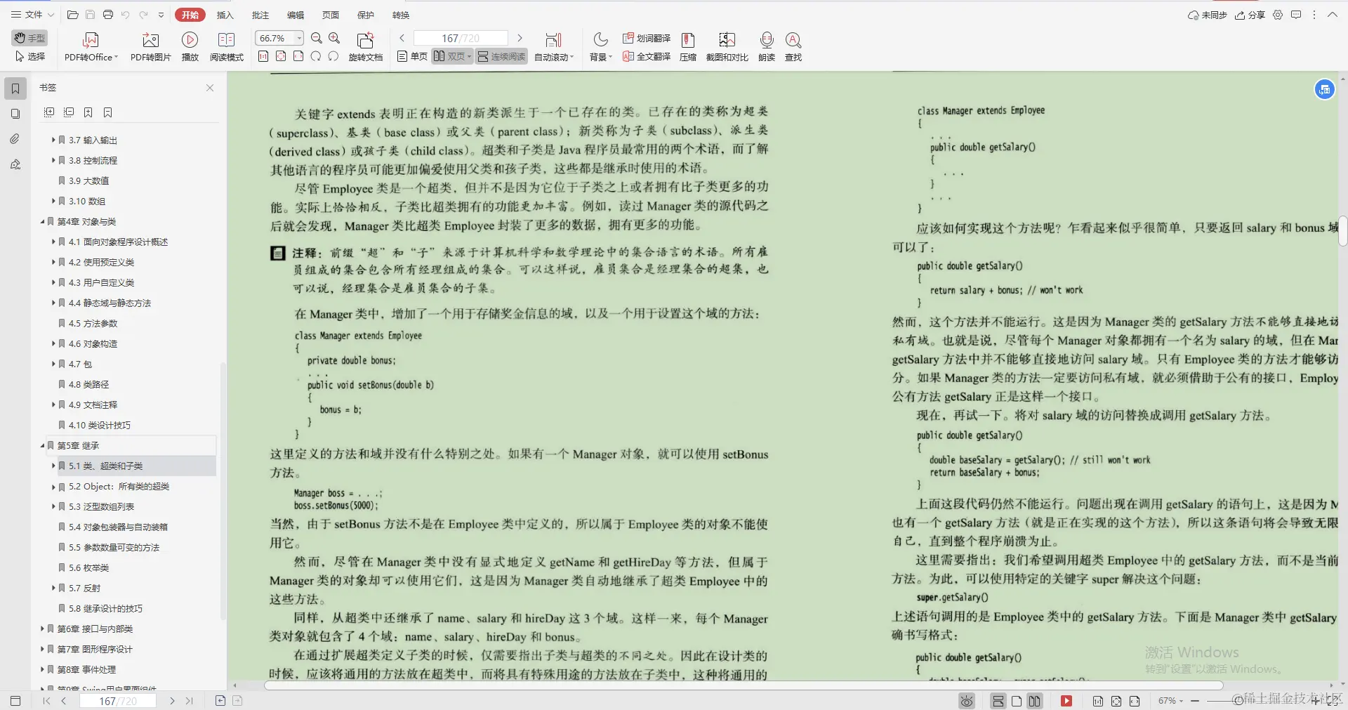Toggle the eye visibility icon in status bar

(x=966, y=700)
